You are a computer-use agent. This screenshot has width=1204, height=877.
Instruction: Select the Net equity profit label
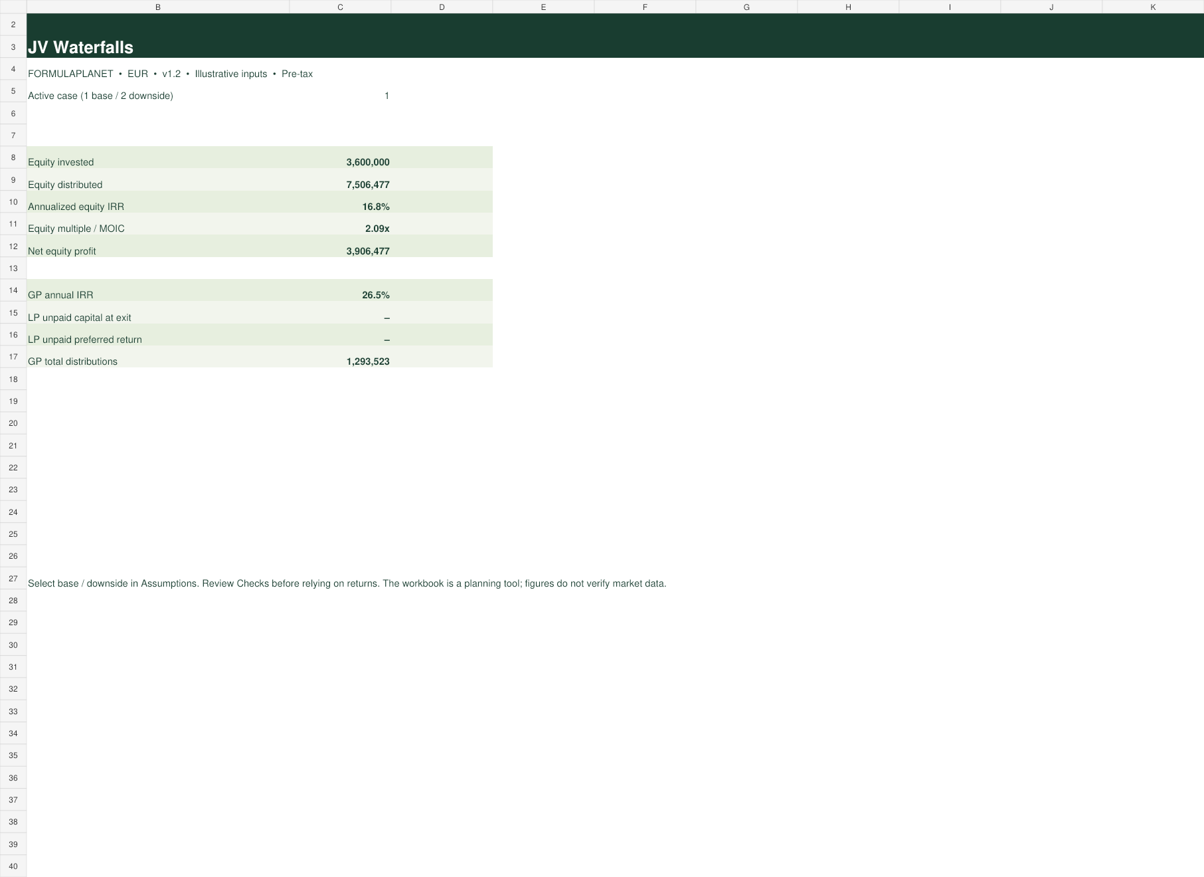tap(62, 251)
